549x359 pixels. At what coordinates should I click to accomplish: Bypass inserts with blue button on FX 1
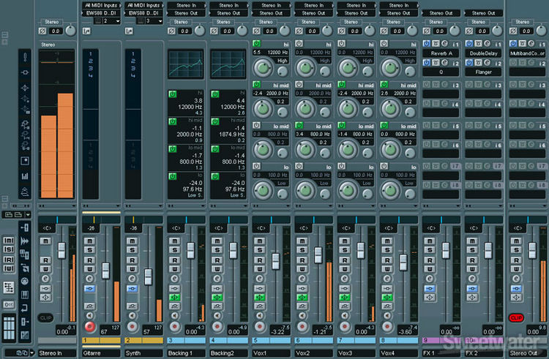tap(430, 288)
